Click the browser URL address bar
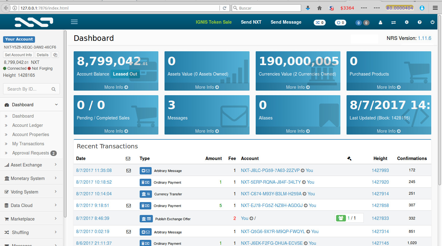The height and width of the screenshot is (246, 442). (120, 8)
